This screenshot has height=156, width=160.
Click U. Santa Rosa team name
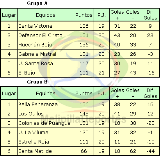coord(36,64)
